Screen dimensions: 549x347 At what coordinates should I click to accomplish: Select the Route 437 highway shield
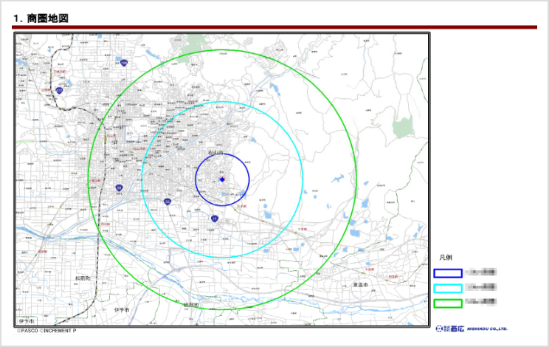point(59,91)
